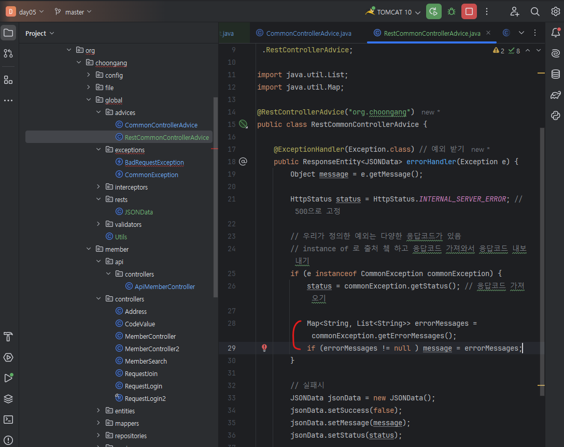Open the Database tool window
The width and height of the screenshot is (564, 447).
[x=556, y=74]
